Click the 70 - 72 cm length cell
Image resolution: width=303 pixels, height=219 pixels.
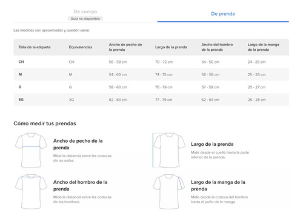(x=164, y=62)
